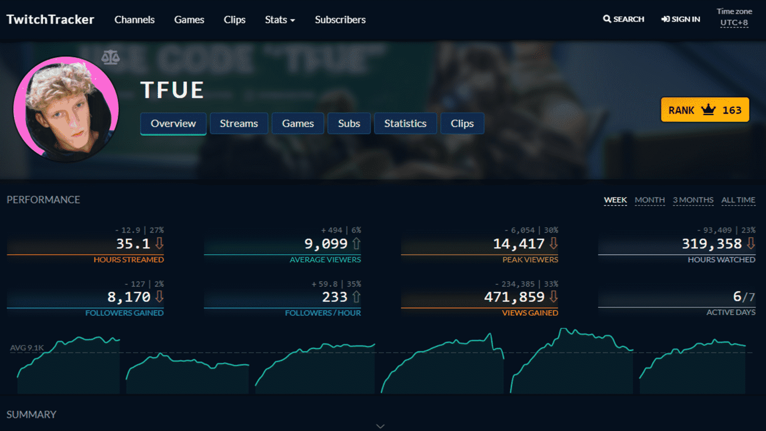The width and height of the screenshot is (766, 431).
Task: Open the Subs tab
Action: tap(349, 123)
